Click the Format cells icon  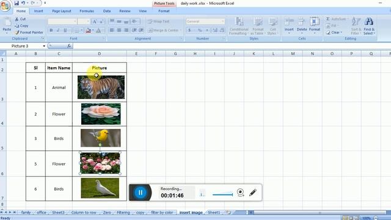point(315,22)
